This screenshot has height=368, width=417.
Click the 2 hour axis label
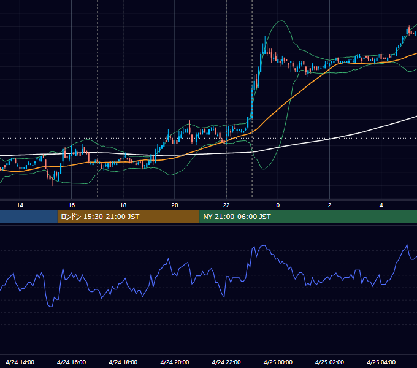[x=329, y=205]
